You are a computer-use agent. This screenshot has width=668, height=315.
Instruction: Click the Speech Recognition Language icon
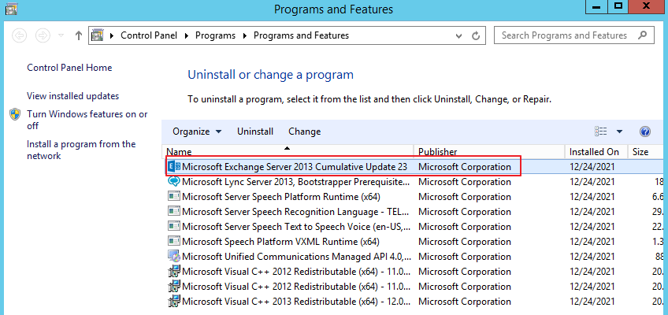click(174, 212)
